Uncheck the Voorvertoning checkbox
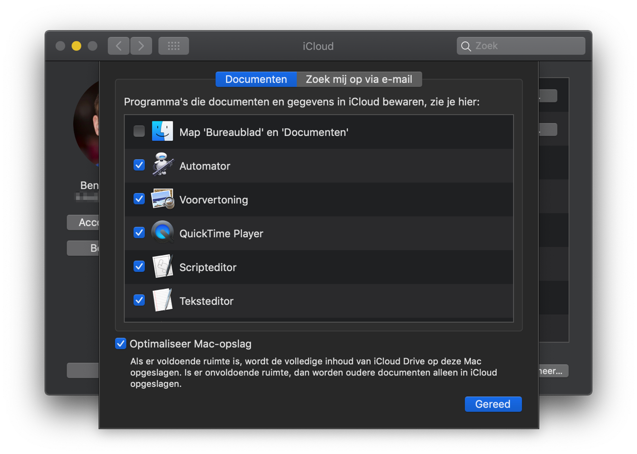 [139, 199]
